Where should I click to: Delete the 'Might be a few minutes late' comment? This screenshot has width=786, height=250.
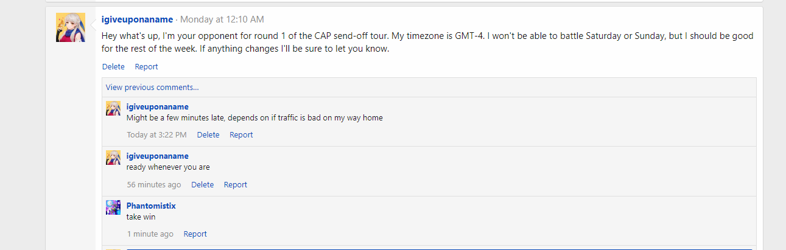coord(208,135)
